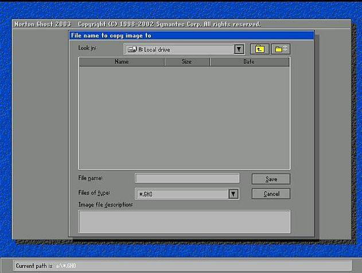Focus the File name input field

click(x=187, y=178)
